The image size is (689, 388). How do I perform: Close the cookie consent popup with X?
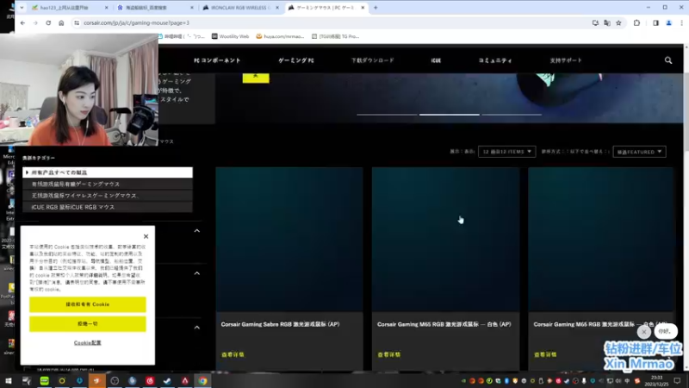(x=146, y=236)
